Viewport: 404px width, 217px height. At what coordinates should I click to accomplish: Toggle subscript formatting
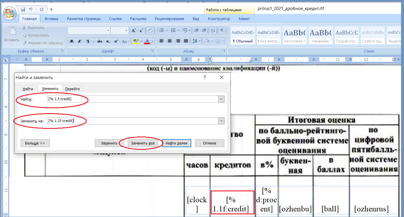108,41
